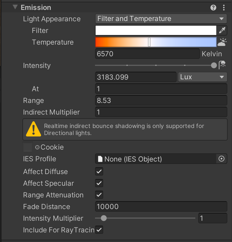Click the white Filter color swatch
The width and height of the screenshot is (232, 242).
click(x=156, y=30)
